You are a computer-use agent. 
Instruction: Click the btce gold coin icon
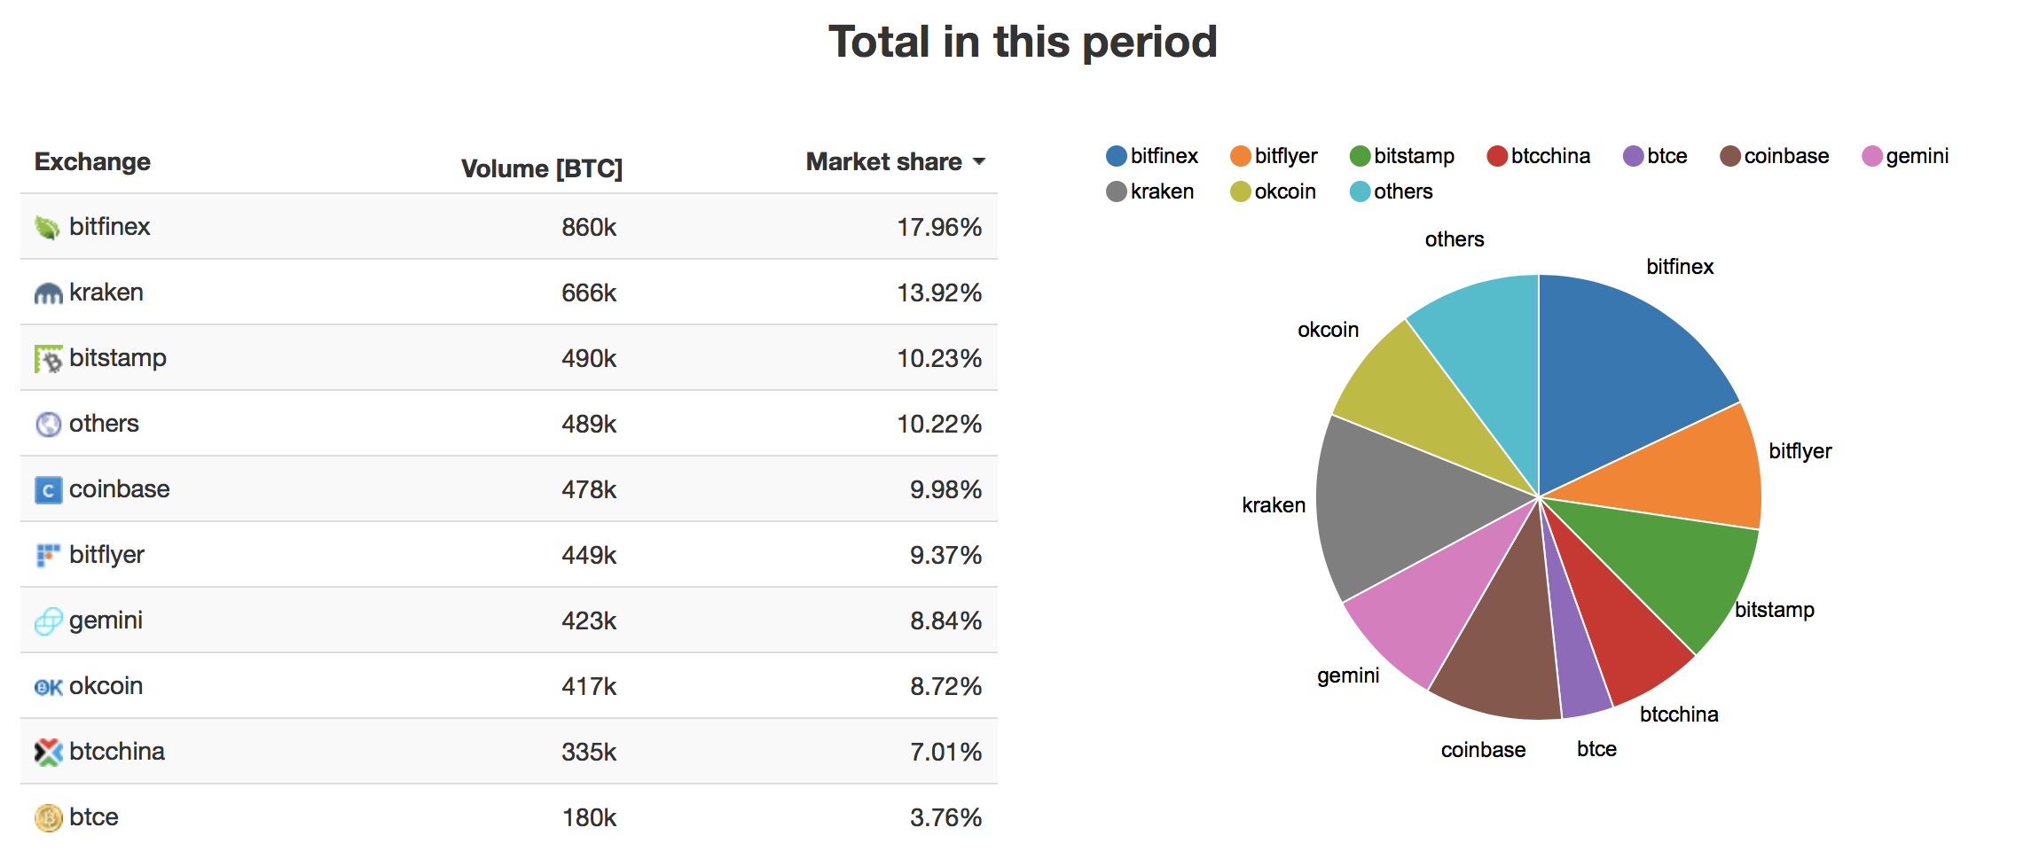[48, 818]
